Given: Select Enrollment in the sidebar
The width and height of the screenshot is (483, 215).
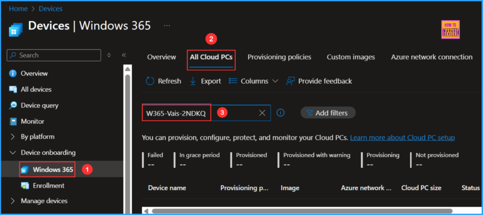Looking at the screenshot, I should click(49, 185).
